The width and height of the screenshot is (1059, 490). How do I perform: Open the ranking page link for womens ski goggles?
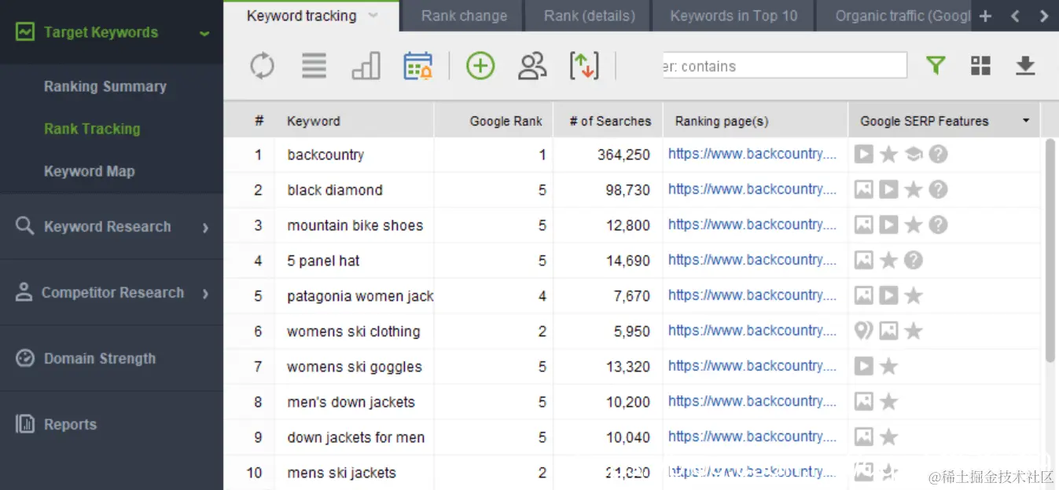pos(752,366)
